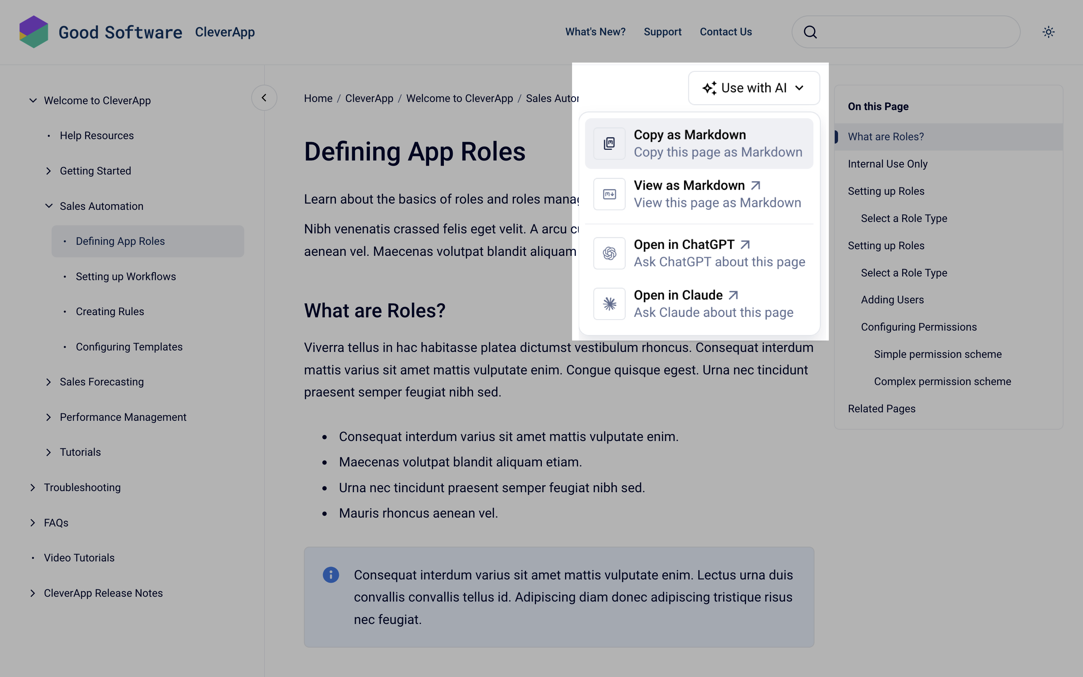
Task: Click the external arrow beside View as Markdown
Action: point(756,186)
